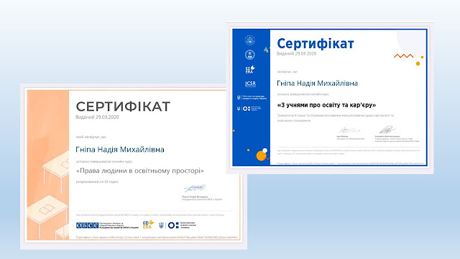Viewport: 460px width, 259px height.
Task: Open the certificate URL at bottom of the blue certificate
Action: point(350,163)
